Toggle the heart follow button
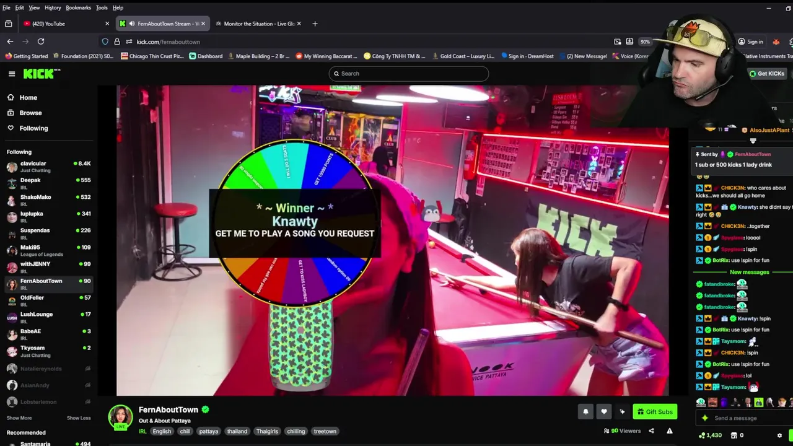 click(604, 412)
